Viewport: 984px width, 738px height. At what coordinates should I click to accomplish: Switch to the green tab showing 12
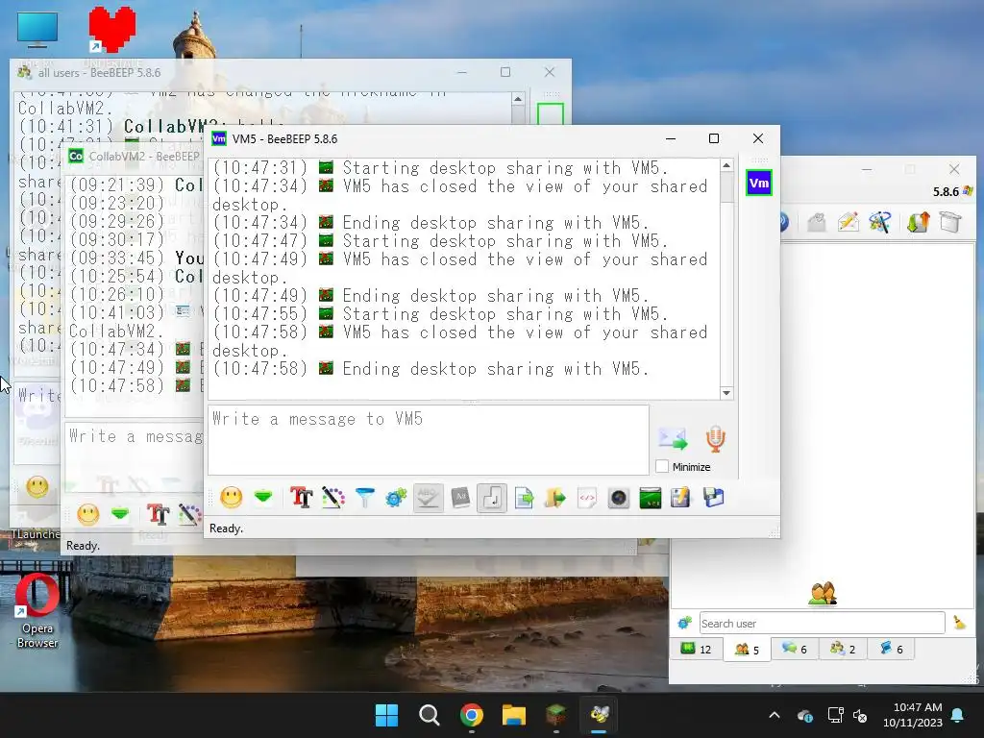click(697, 649)
